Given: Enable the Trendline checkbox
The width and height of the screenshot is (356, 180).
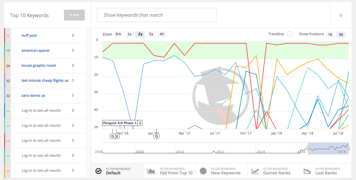Looking at the screenshot, I should [289, 34].
